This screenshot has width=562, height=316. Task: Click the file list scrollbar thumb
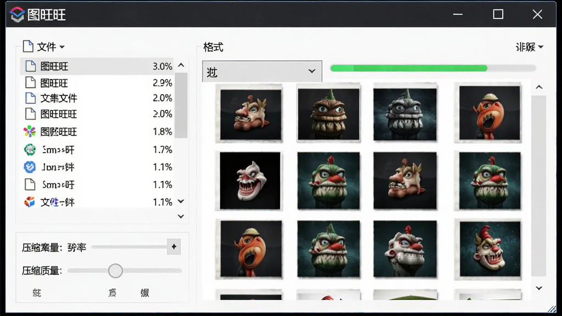[181, 105]
